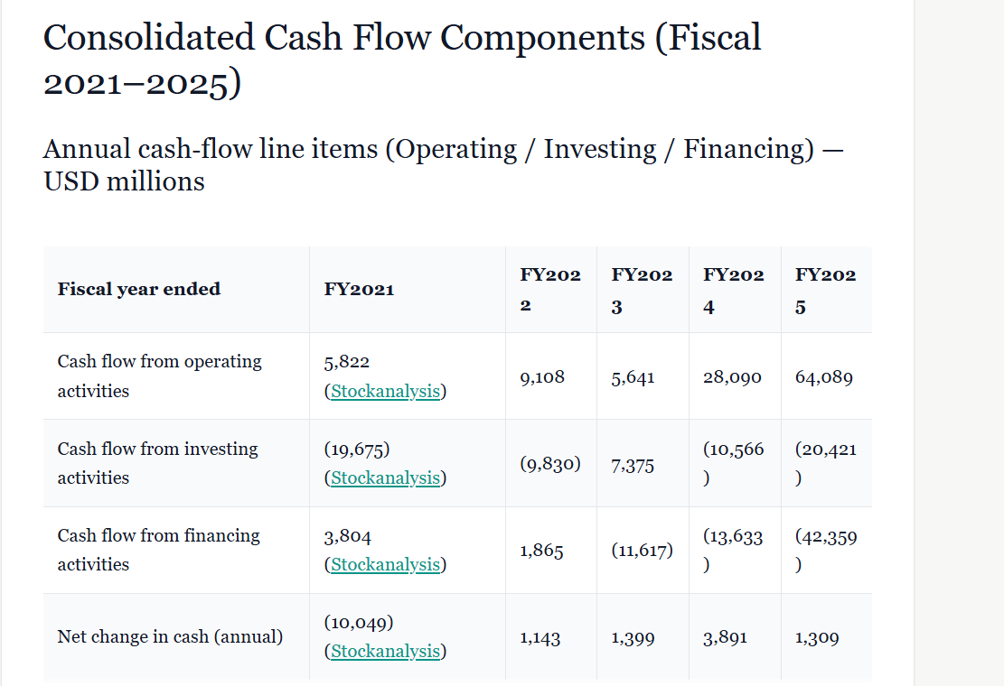Viewport: 1004px width, 686px height.
Task: Open Stockanalysis link in investing activities row
Action: 385,477
